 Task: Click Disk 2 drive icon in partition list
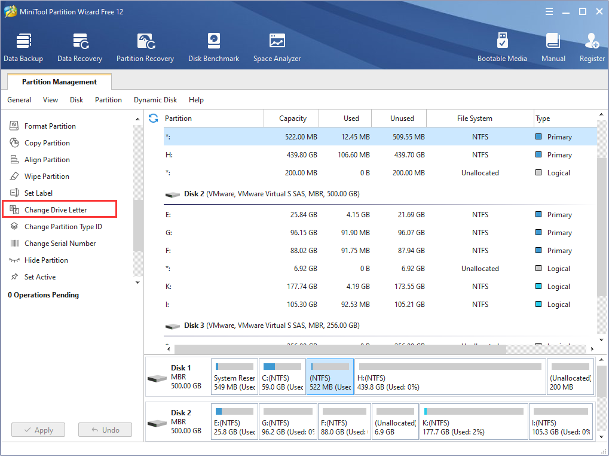click(x=173, y=194)
